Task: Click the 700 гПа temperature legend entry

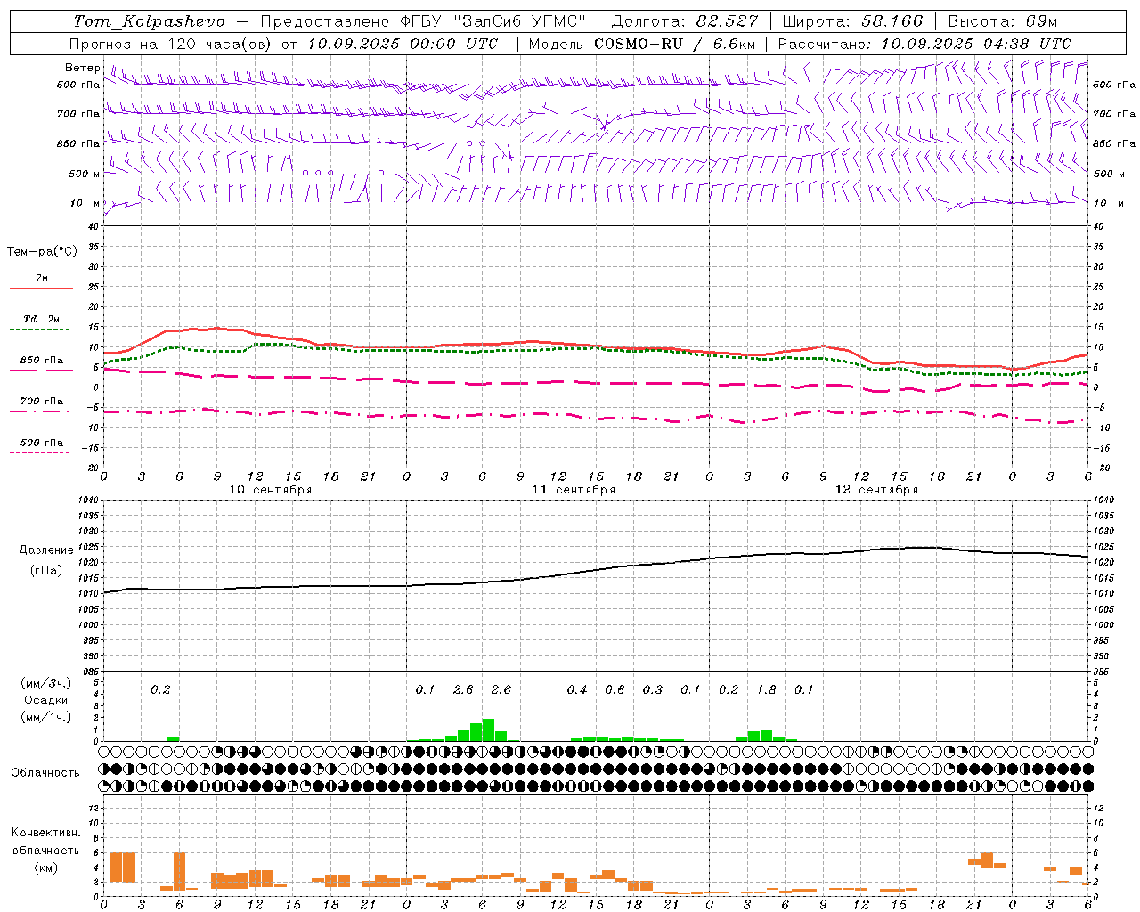Action: [42, 402]
